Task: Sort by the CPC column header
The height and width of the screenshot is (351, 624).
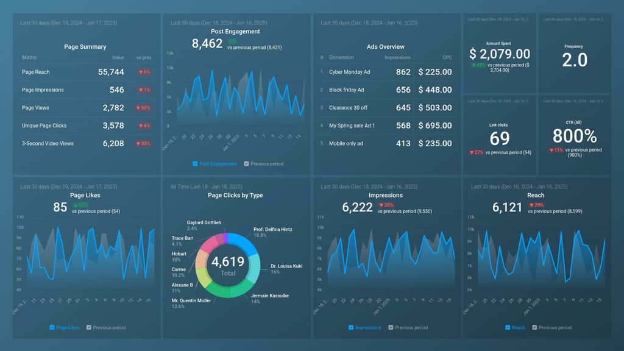Action: [x=447, y=57]
